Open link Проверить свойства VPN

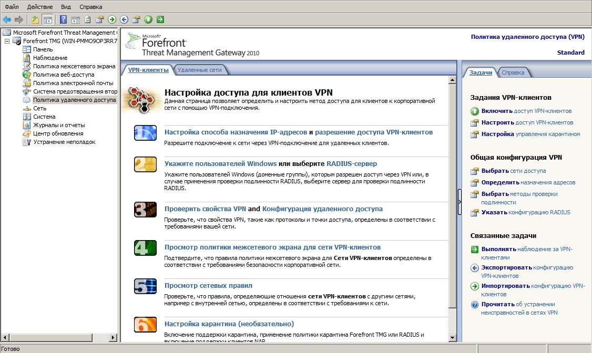tap(205, 209)
